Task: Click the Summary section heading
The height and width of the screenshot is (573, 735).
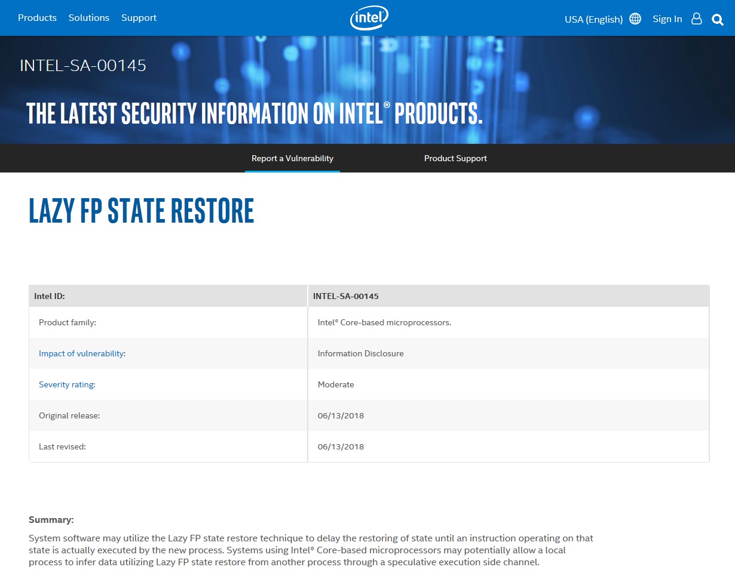Action: coord(51,519)
